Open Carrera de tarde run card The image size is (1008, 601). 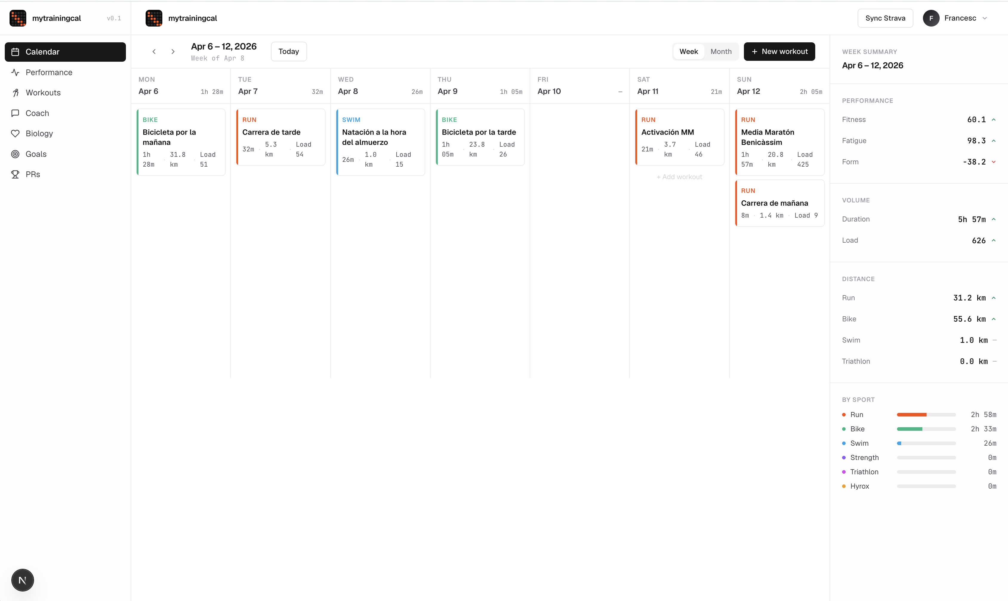coord(280,137)
